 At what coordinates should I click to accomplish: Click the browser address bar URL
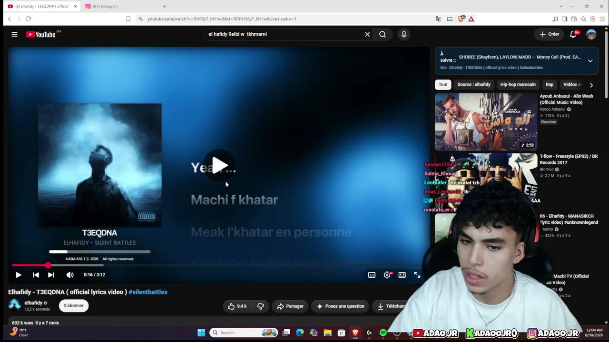point(222,19)
